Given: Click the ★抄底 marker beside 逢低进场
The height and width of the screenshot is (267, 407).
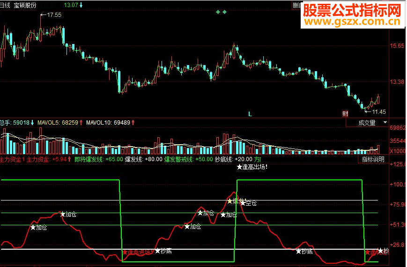Looking at the screenshot, I should 163,251.
